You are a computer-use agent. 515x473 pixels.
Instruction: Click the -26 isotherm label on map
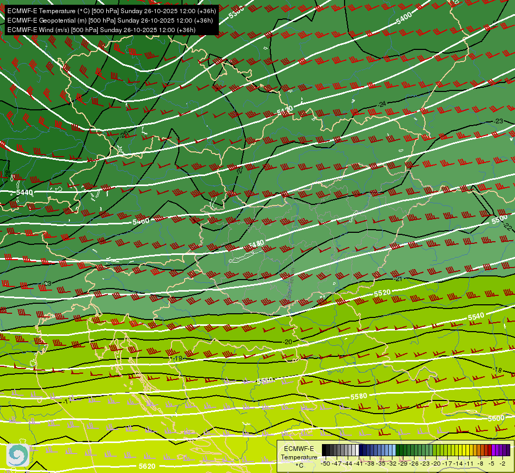(124, 135)
